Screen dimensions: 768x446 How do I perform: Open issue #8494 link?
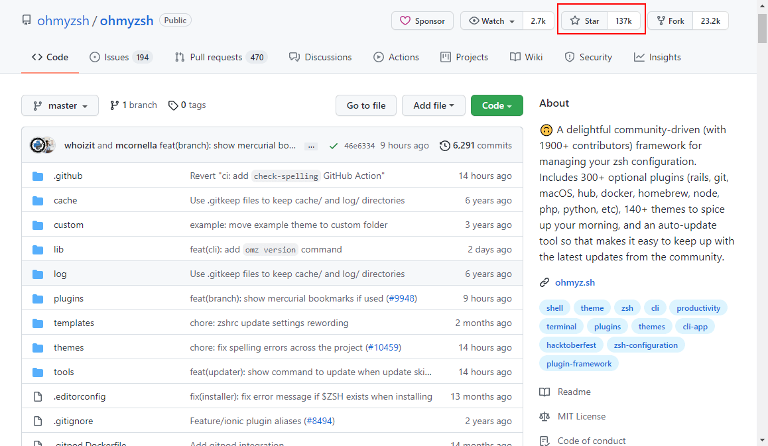point(320,421)
